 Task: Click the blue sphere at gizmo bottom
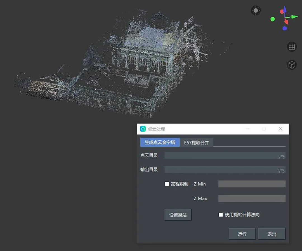[x=285, y=28]
